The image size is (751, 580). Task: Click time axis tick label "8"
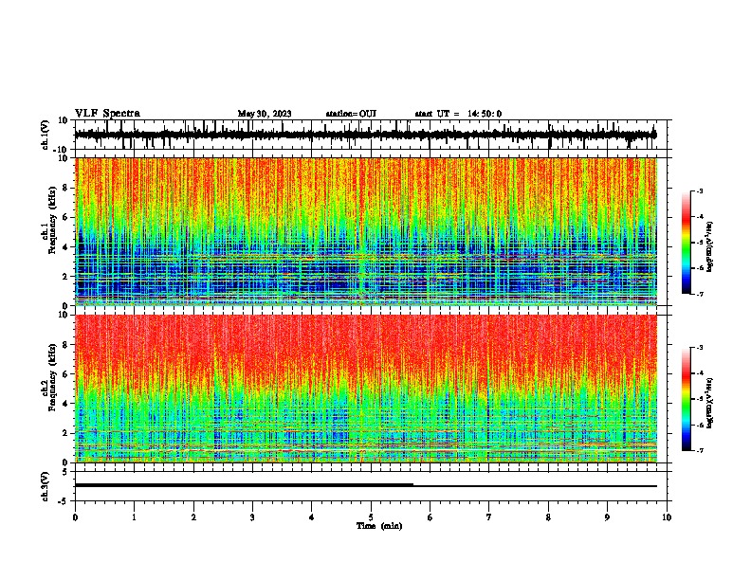(548, 517)
